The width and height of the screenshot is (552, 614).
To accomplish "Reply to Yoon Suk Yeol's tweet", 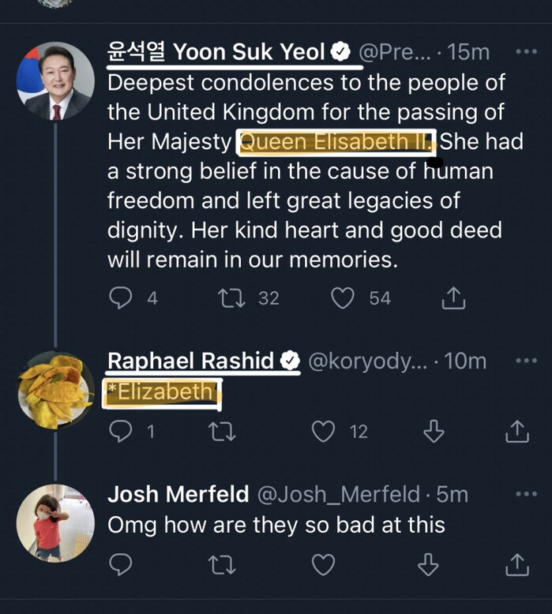I will (x=121, y=298).
